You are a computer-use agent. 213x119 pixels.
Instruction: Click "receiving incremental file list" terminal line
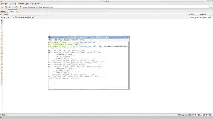click(64, 78)
